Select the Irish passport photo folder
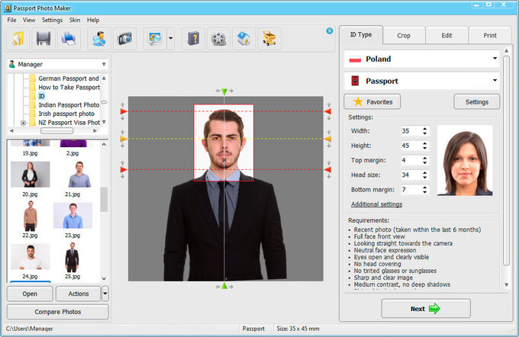Viewport: 519px width, 337px height. click(x=66, y=114)
